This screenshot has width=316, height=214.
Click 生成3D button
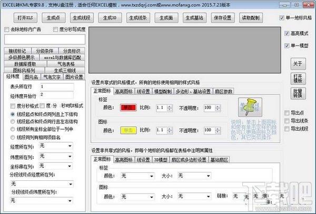tap(110, 18)
